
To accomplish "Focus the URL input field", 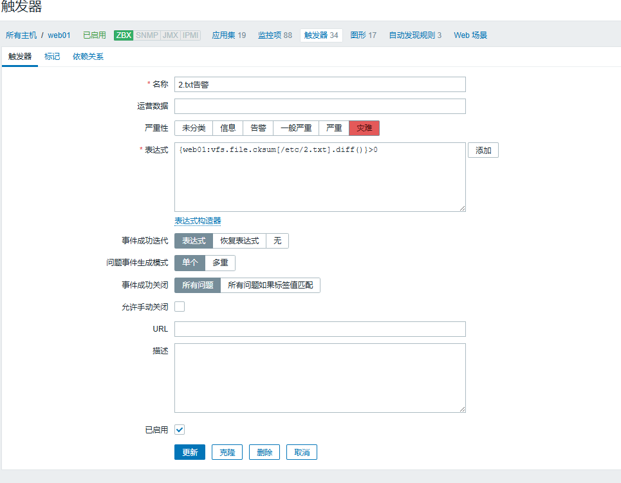I will coord(320,329).
